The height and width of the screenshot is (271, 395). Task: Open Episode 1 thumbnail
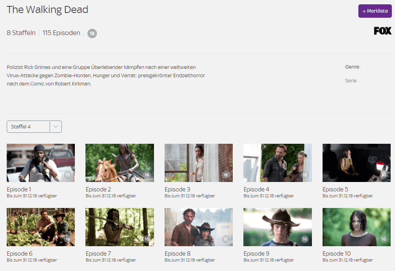pos(41,163)
